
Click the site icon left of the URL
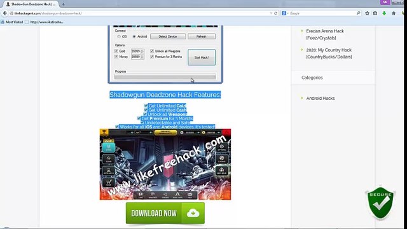click(x=11, y=13)
